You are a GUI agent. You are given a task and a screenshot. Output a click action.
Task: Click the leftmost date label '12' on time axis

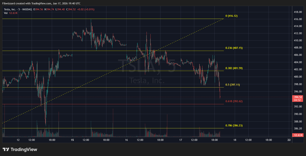coord(18,140)
